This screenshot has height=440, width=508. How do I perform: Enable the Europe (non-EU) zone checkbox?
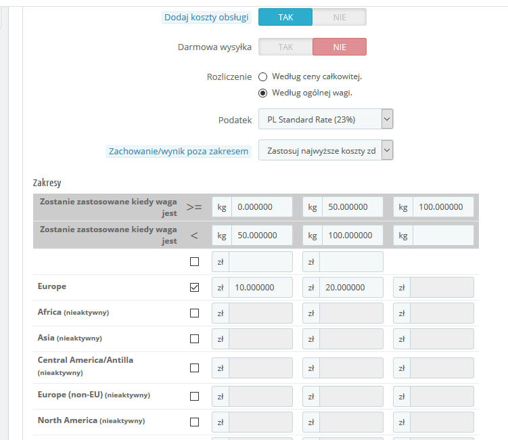tap(195, 396)
